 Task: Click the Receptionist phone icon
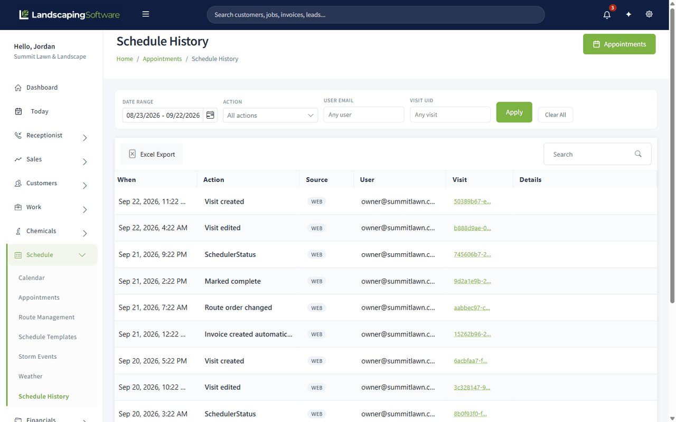(x=18, y=136)
